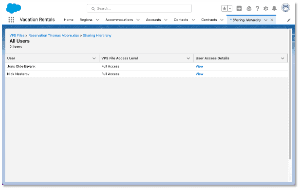
Task: Follow the Reservation Thomas Moore.xlsx breadcrumb
Action: tap(54, 36)
